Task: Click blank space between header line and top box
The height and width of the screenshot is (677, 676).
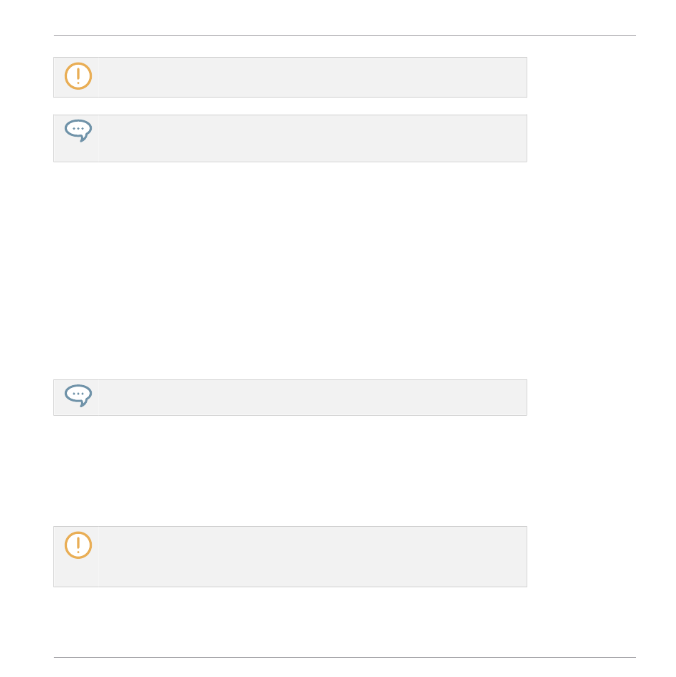Action: pyautogui.click(x=290, y=47)
